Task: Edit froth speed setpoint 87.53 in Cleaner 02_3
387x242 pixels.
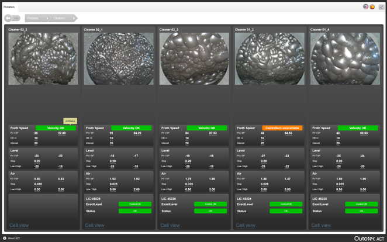Action: coord(213,133)
